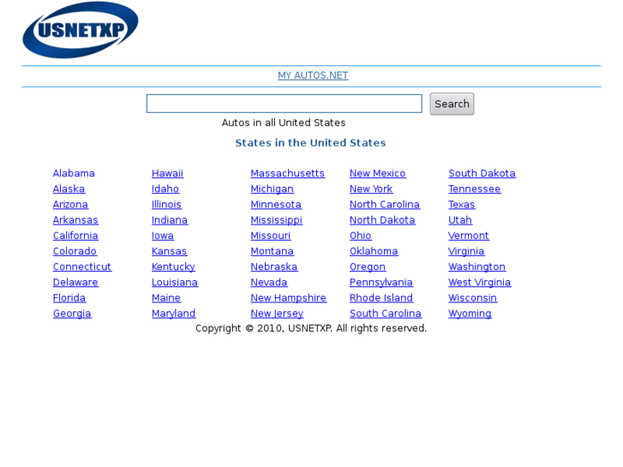Screen dimensions: 623x467
Task: Open the Colorado link
Action: (x=75, y=251)
